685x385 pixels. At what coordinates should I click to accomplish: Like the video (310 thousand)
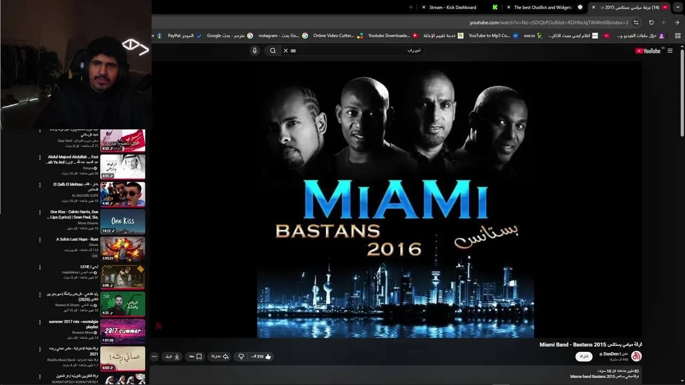[x=262, y=356]
